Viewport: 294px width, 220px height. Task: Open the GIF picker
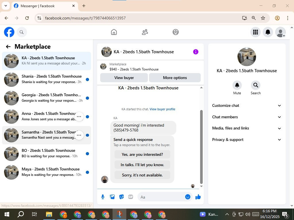131,197
